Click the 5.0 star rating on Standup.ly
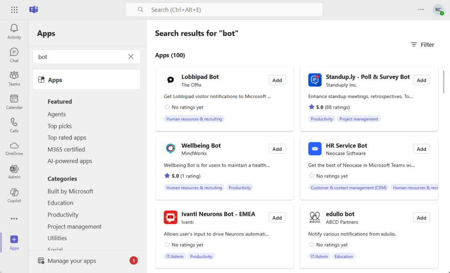This screenshot has height=273, width=450. [329, 107]
